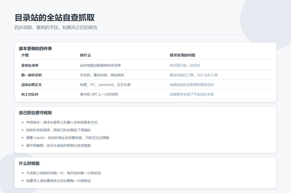Select subtitle 四步流程、要抓的字段，和跑完之后的报告
Screen dimensions: 291x193
[56, 28]
